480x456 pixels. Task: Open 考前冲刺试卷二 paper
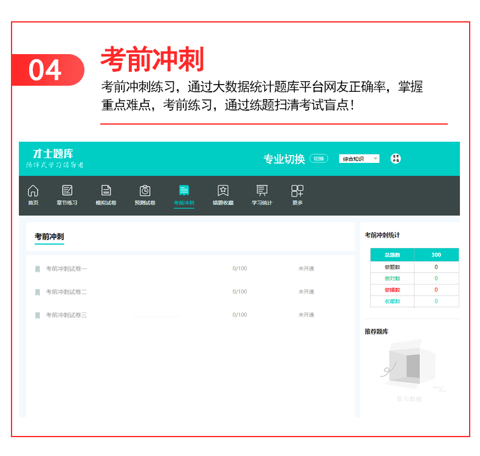tap(66, 292)
